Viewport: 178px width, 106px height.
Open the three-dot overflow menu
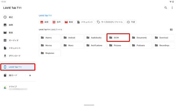(x=172, y=8)
